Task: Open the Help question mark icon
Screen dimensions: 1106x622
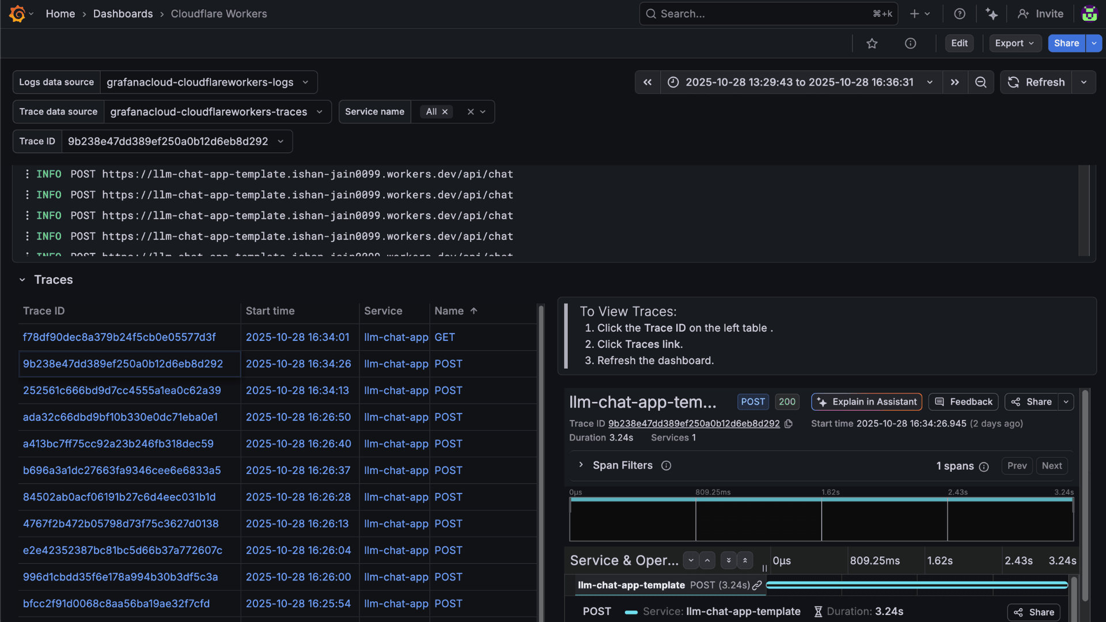Action: pyautogui.click(x=959, y=13)
